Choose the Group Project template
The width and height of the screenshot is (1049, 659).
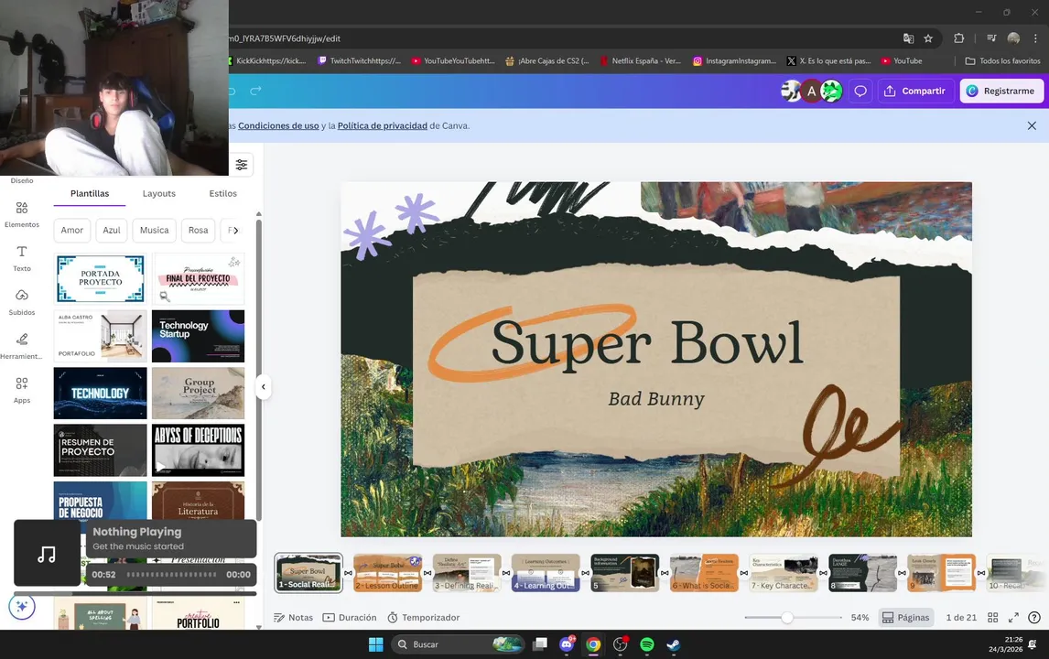[x=198, y=393]
